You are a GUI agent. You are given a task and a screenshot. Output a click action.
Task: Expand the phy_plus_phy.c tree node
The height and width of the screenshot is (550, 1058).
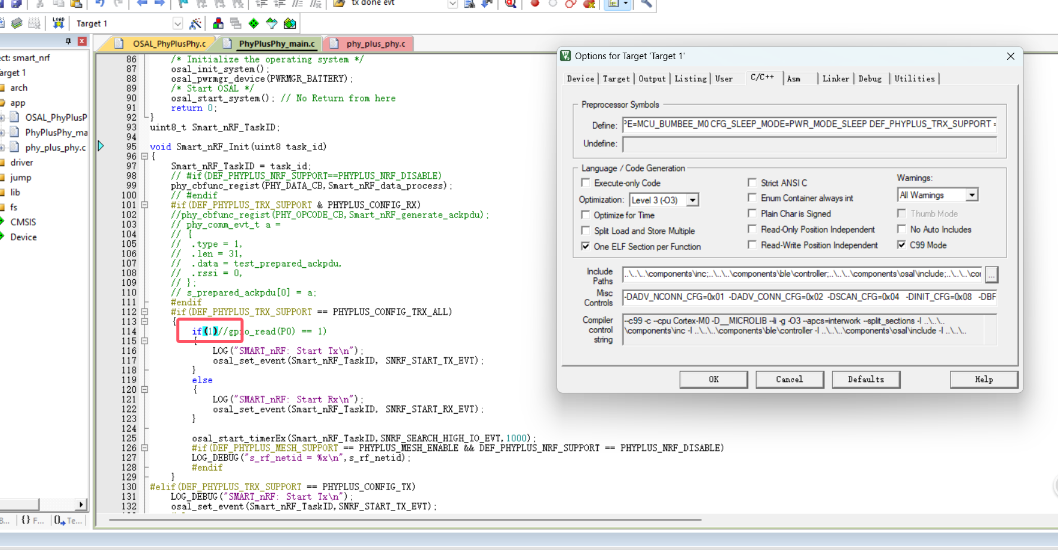coord(3,147)
